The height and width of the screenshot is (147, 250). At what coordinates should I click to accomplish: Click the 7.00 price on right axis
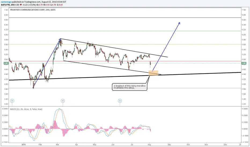coord(244,10)
